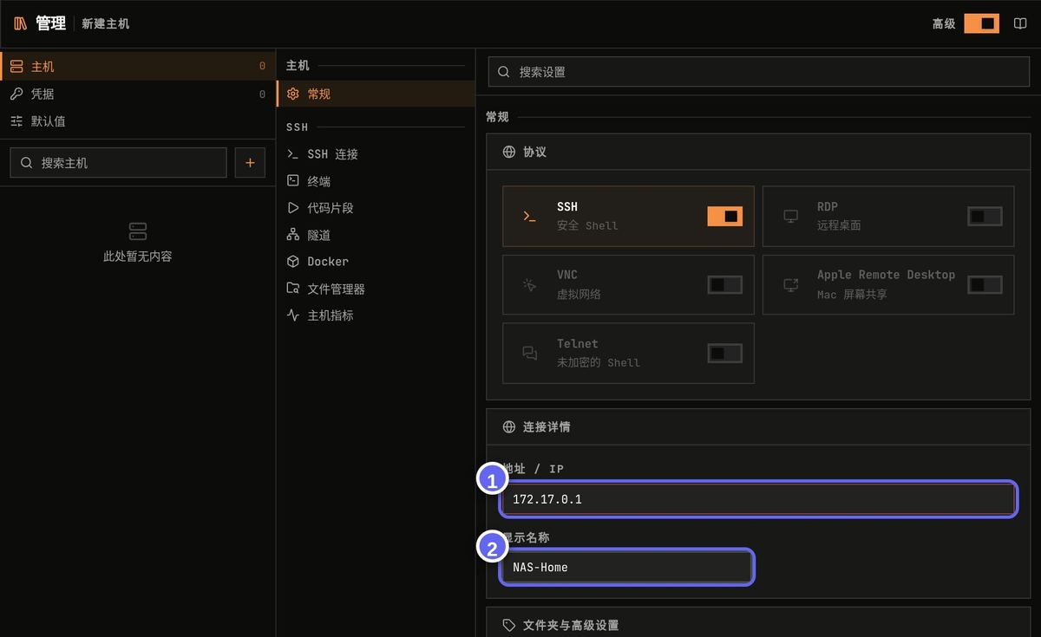Click the app logo beside 管理

(20, 23)
